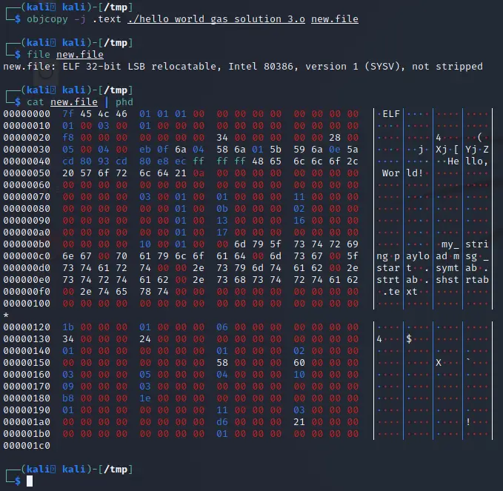Screen dimensions: 503x491
Task: Click ASCII text 'symt' in decoded column
Action: (447, 268)
